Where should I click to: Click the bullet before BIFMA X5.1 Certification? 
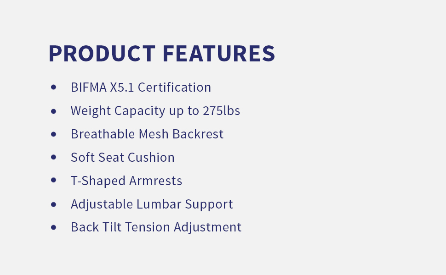pos(54,87)
